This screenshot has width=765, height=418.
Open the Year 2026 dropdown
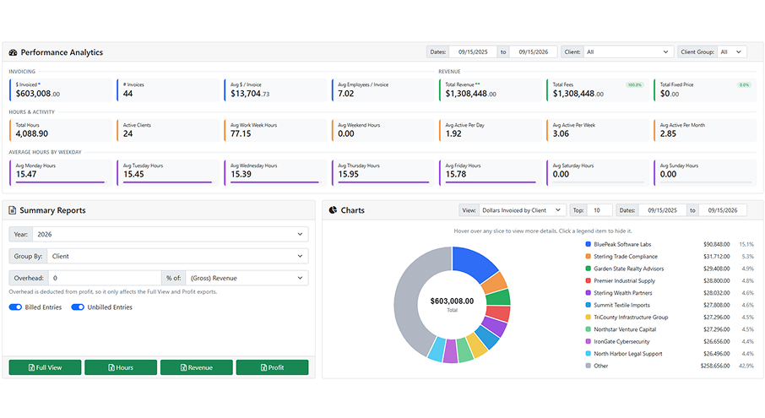pos(171,234)
